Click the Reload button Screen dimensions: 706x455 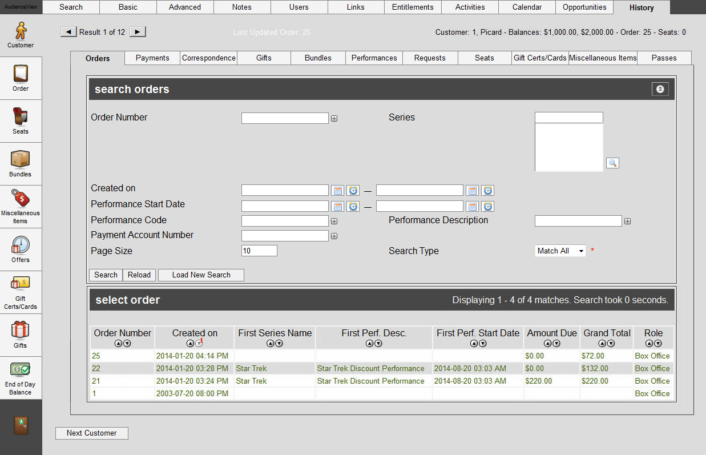[x=139, y=275]
